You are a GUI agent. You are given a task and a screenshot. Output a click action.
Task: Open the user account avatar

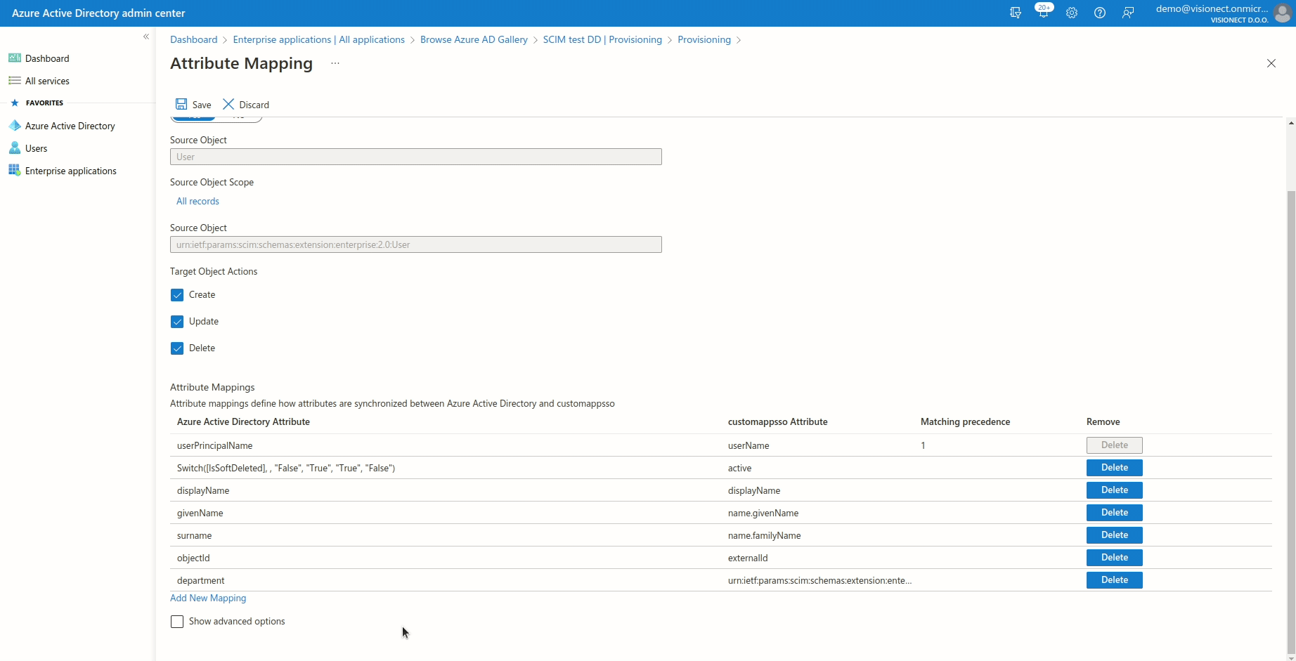pos(1282,13)
